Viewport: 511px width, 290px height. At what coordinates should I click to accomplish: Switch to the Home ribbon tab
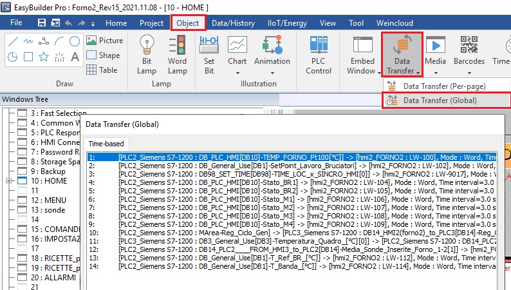tap(116, 23)
